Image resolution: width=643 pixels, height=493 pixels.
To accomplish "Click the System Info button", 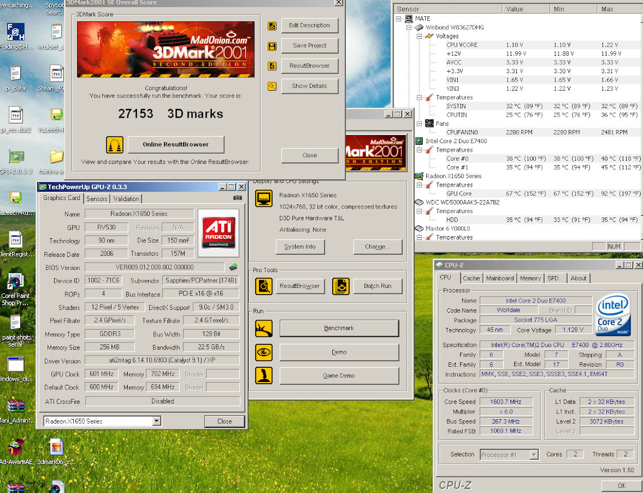I will [300, 247].
